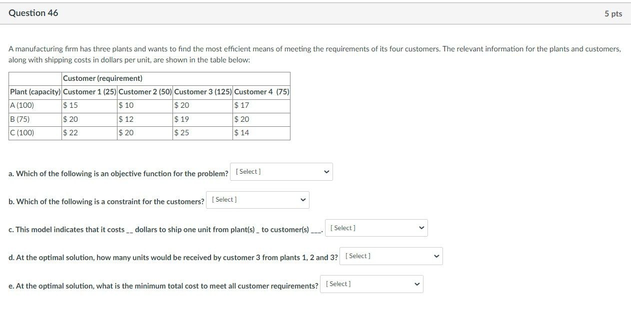Screen dimensions: 631x315
Task: Open the objective function Select dropdown
Action: tap(281, 172)
